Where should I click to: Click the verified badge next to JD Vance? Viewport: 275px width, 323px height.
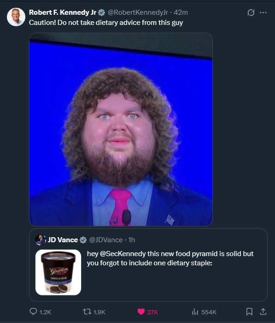tap(83, 240)
